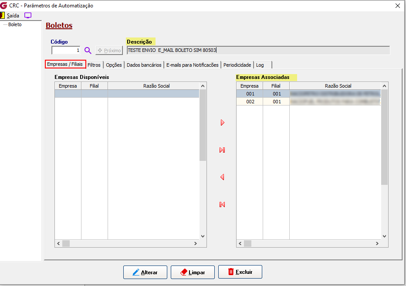The height and width of the screenshot is (286, 406).
Task: Click scroll down arrow in Empresas Disponíveis
Action: (203, 236)
